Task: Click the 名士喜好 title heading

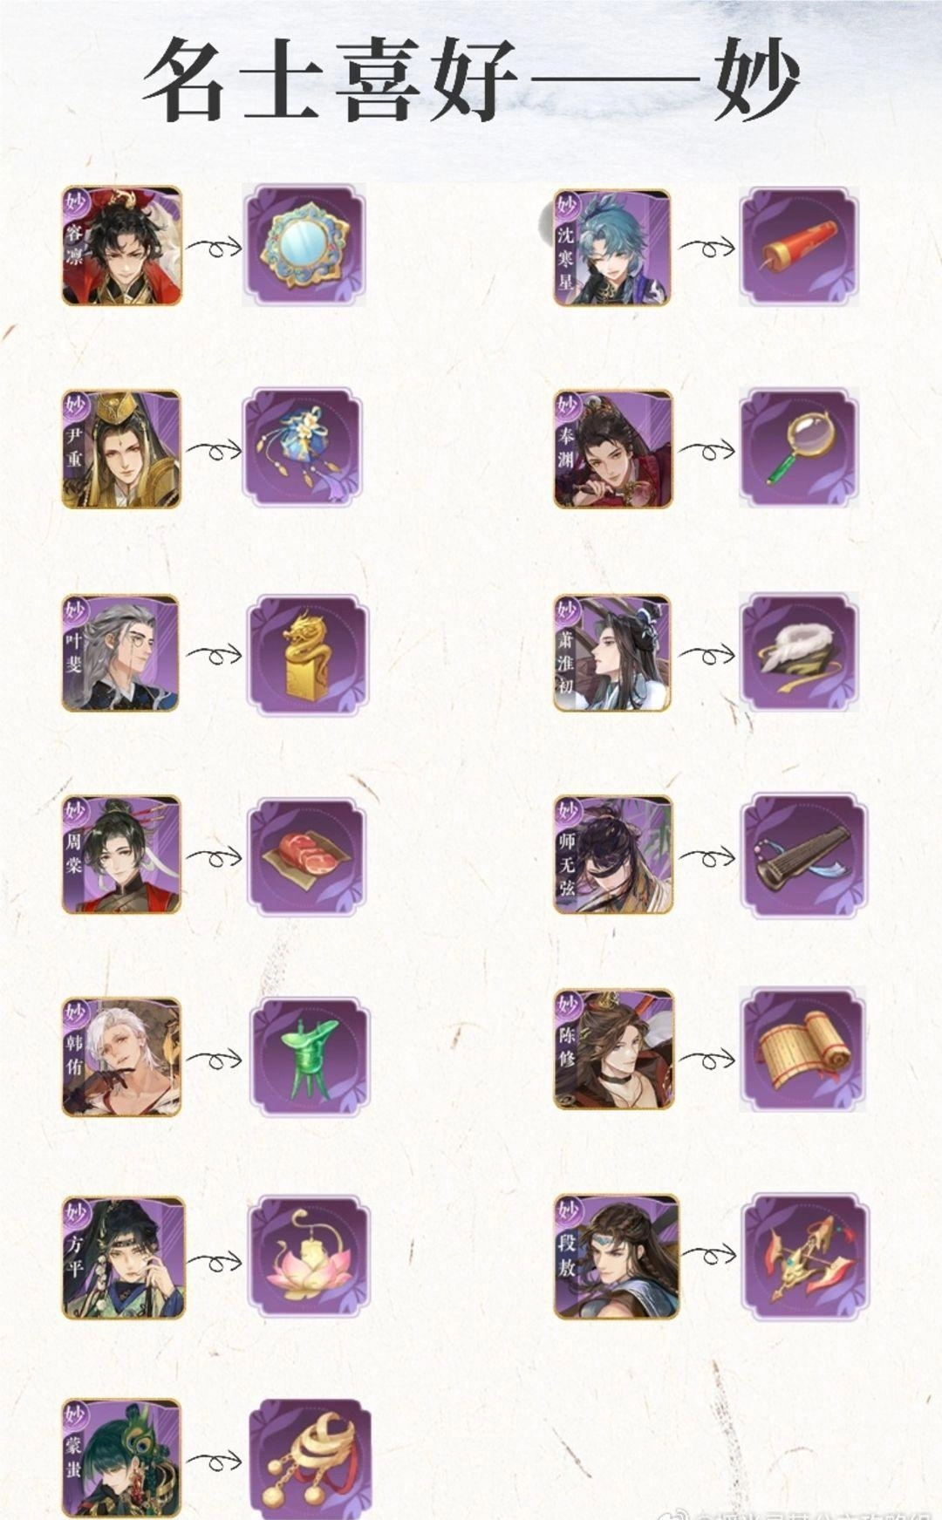Action: click(330, 80)
